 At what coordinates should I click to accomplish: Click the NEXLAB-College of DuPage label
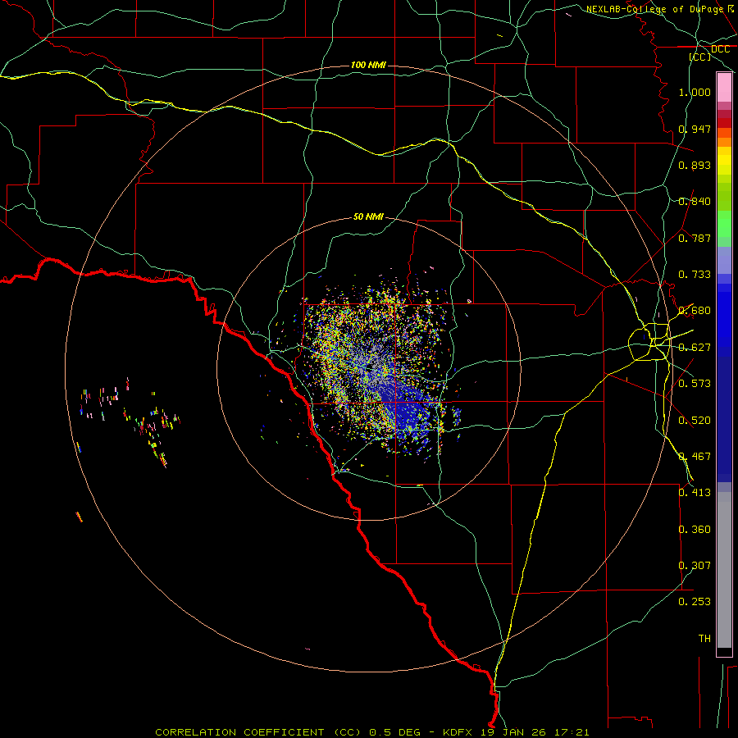[x=655, y=9]
